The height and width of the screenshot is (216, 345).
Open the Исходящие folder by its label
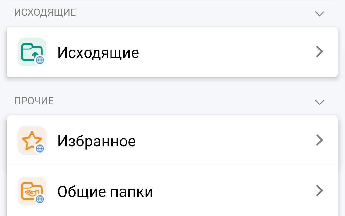(x=98, y=53)
